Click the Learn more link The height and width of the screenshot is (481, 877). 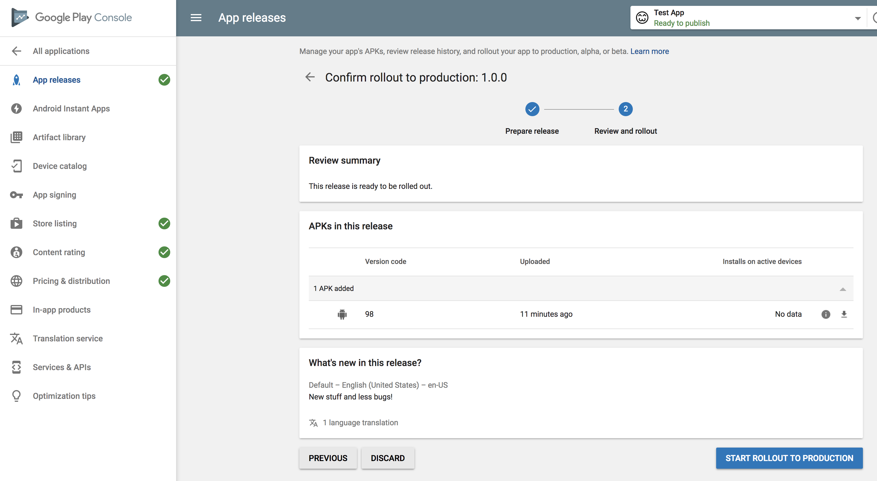(x=650, y=52)
